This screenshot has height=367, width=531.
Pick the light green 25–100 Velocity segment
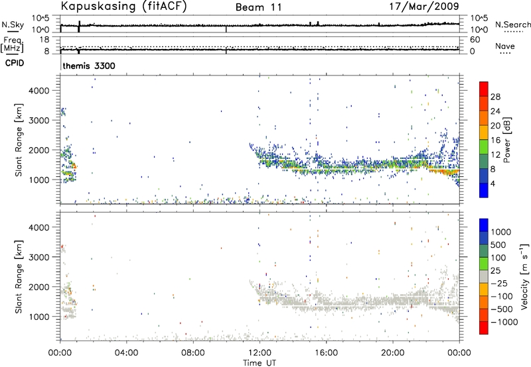(x=484, y=264)
